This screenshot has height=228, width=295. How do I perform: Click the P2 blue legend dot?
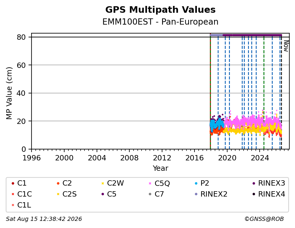pyautogui.click(x=196, y=183)
